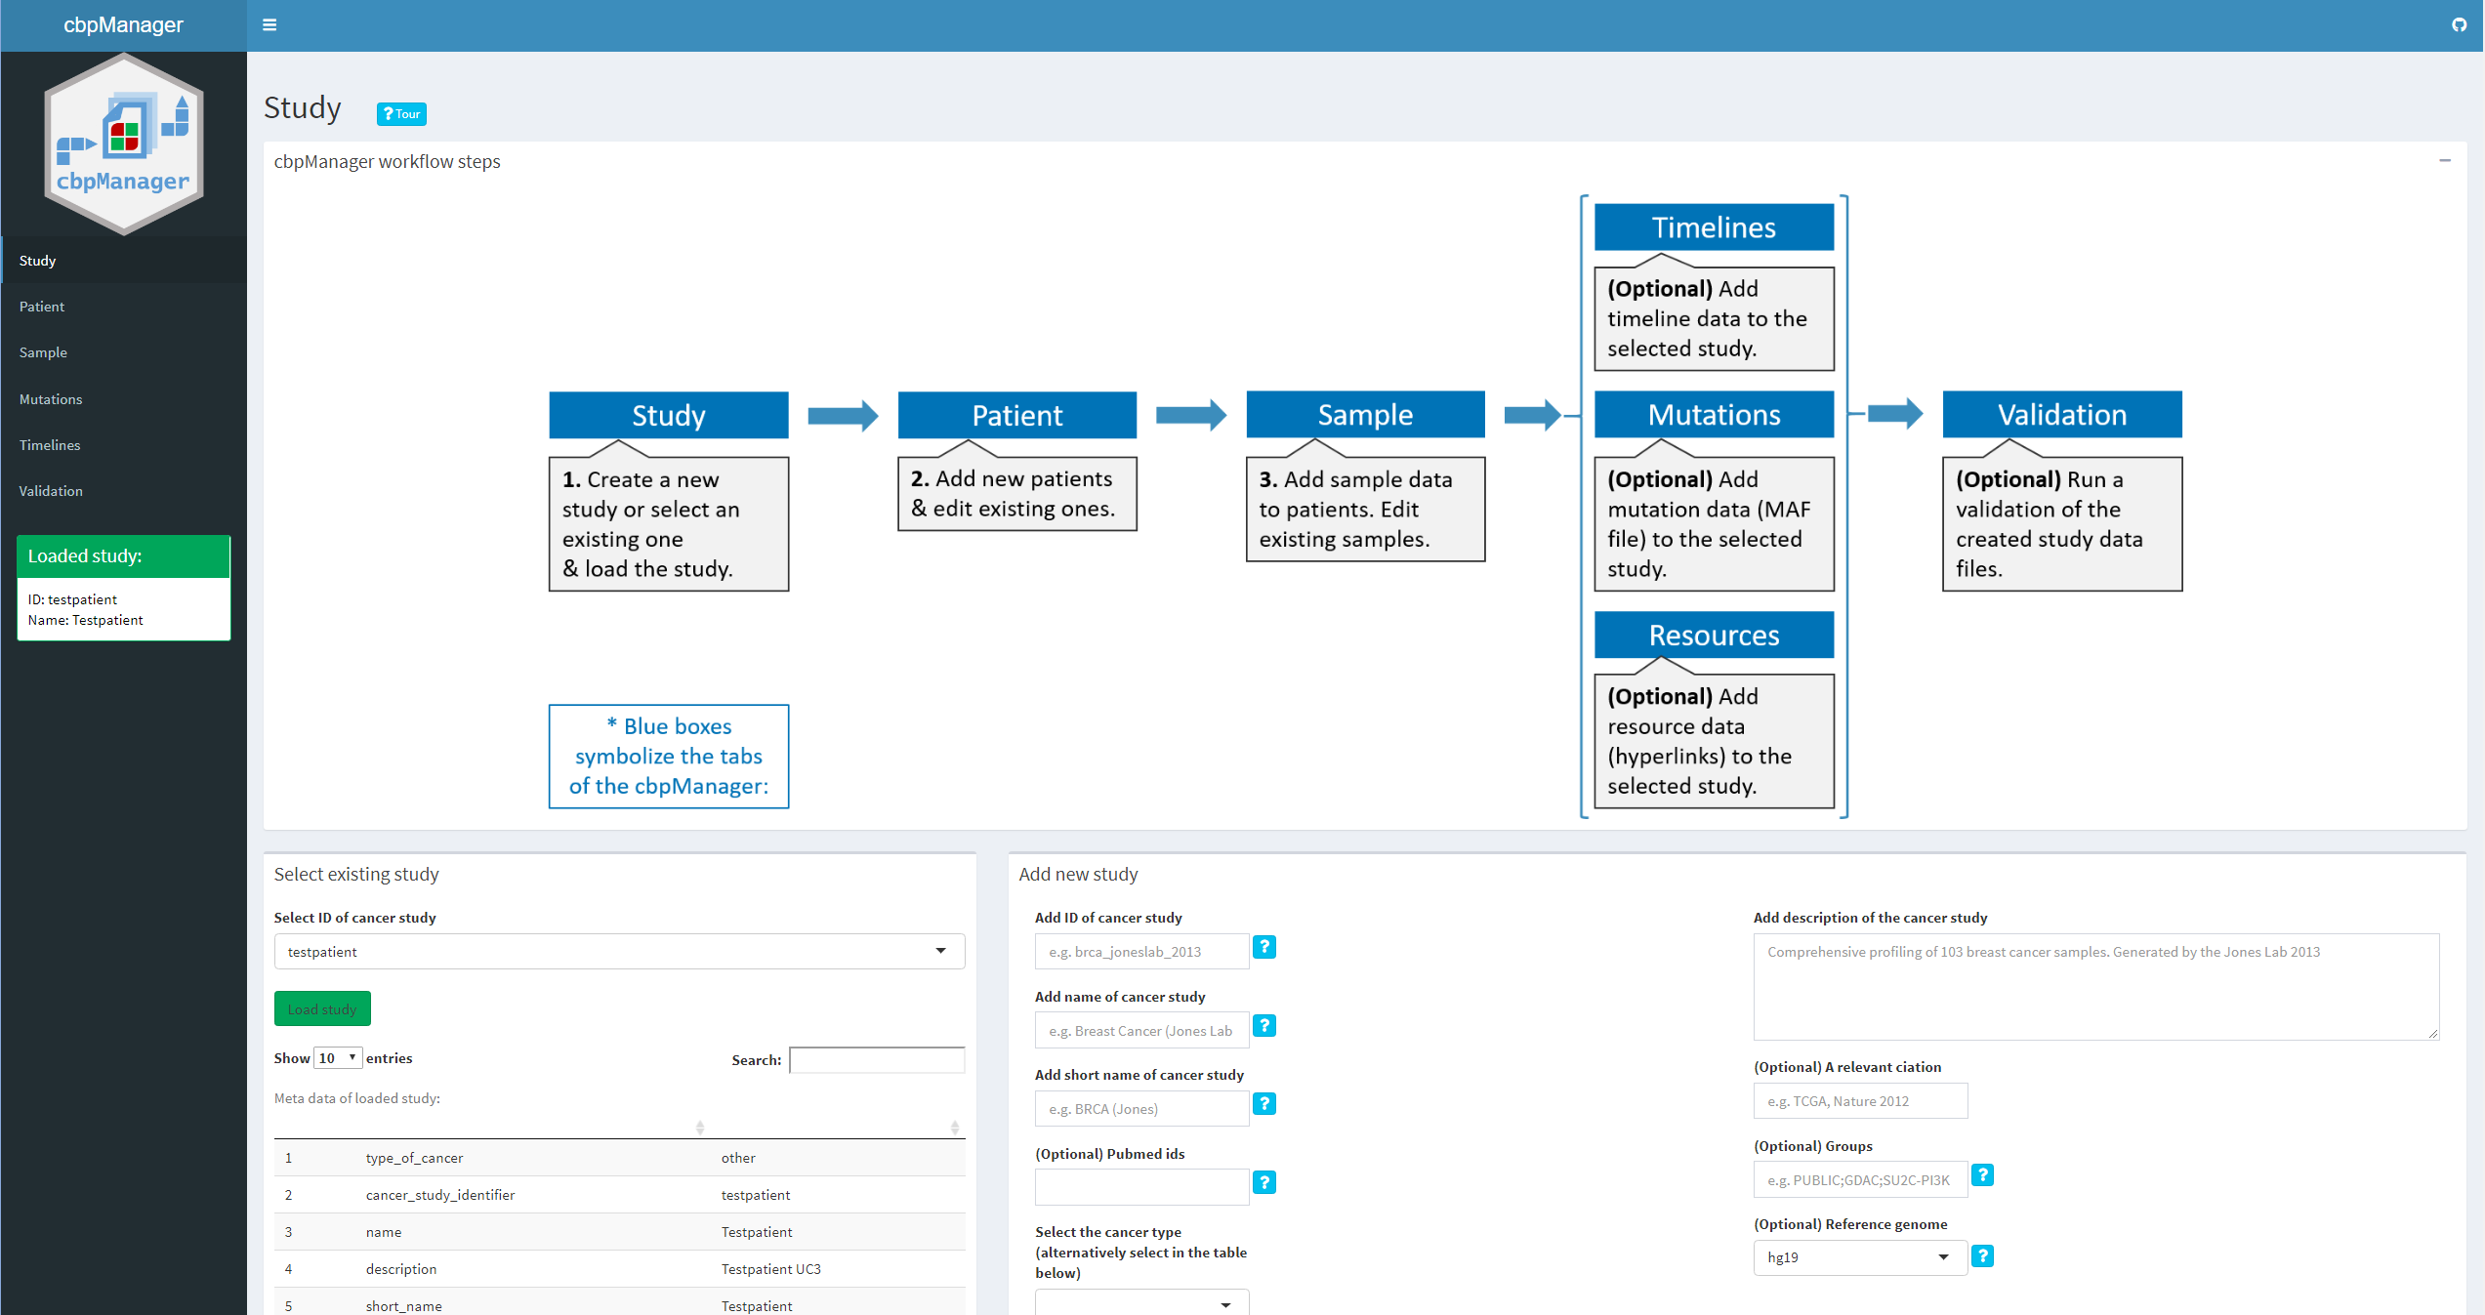Screen dimensions: 2485x1315
Task: Open the cancer study ID dropdown showing testpatient
Action: click(619, 952)
